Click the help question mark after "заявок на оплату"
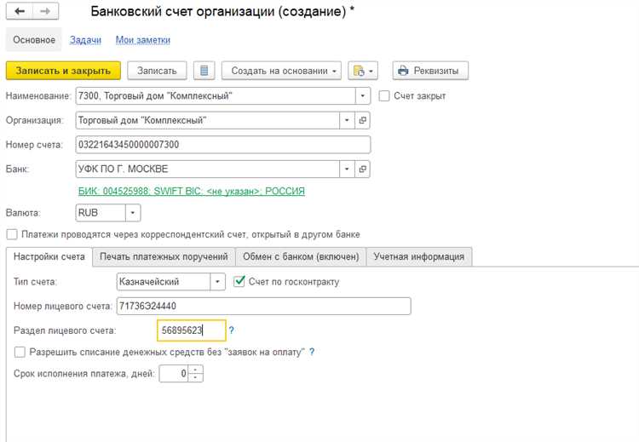The height and width of the screenshot is (442, 639). coord(312,352)
